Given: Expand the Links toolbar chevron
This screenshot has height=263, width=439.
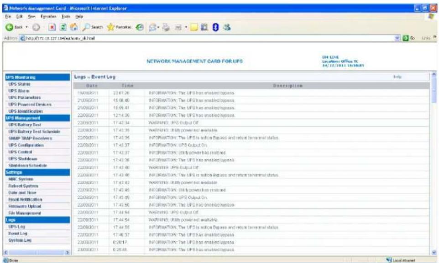Looking at the screenshot, I should [435, 37].
